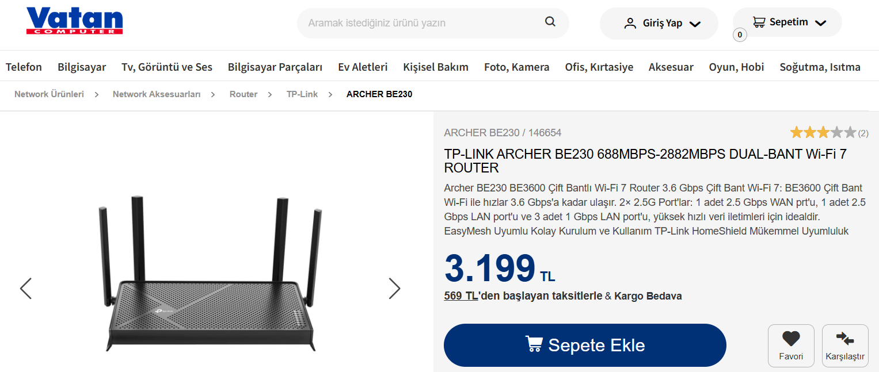Open the 569 TL installment link
This screenshot has width=879, height=372.
pos(461,296)
